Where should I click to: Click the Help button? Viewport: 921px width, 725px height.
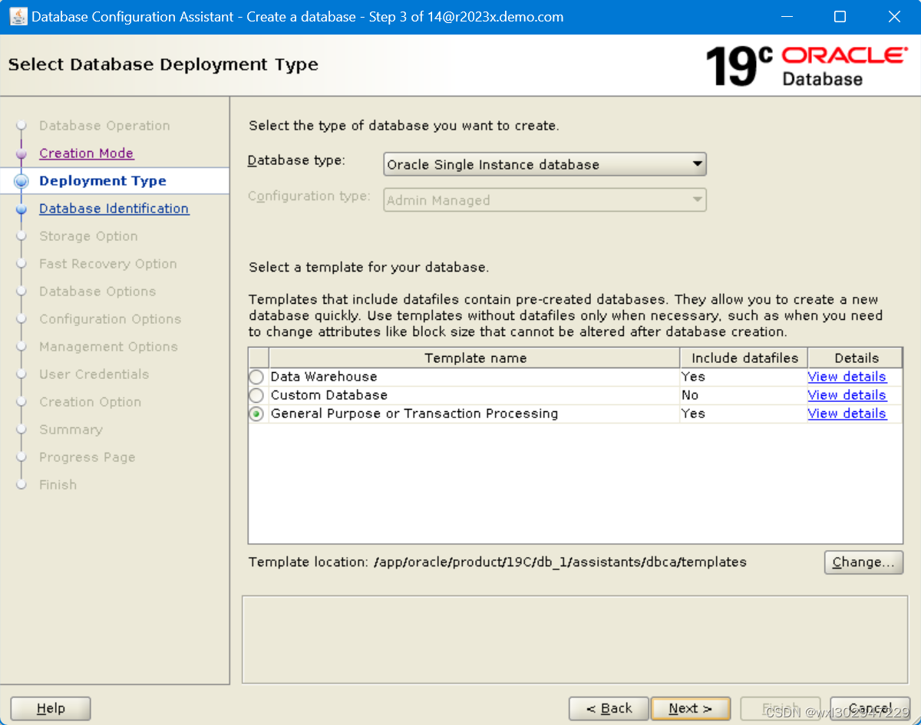(51, 709)
